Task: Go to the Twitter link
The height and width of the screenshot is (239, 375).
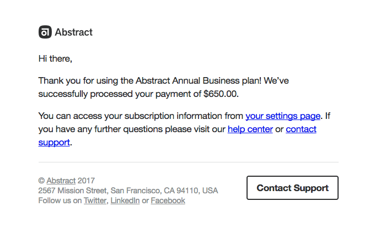Action: (x=95, y=200)
